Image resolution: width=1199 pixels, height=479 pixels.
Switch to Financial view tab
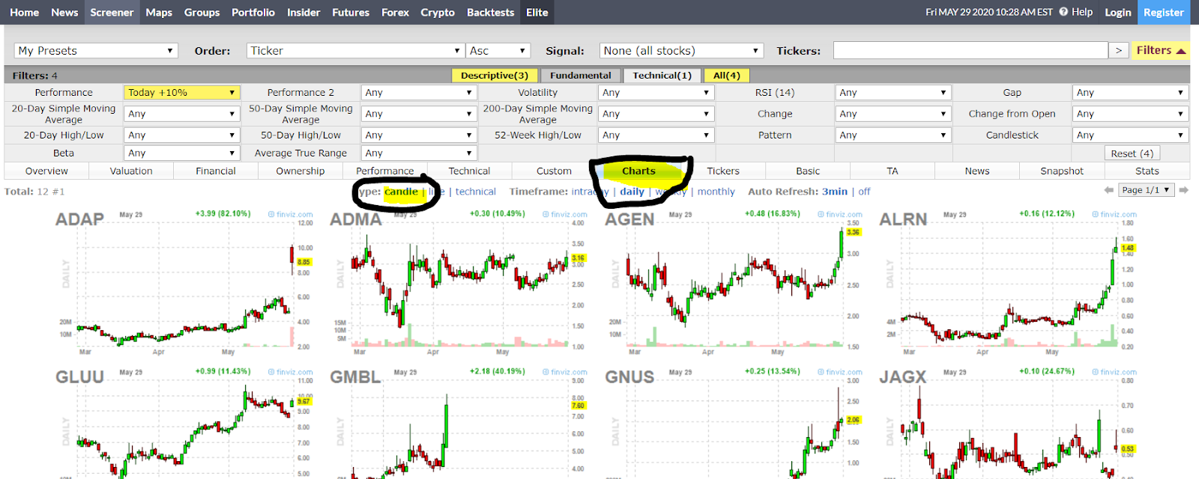216,171
